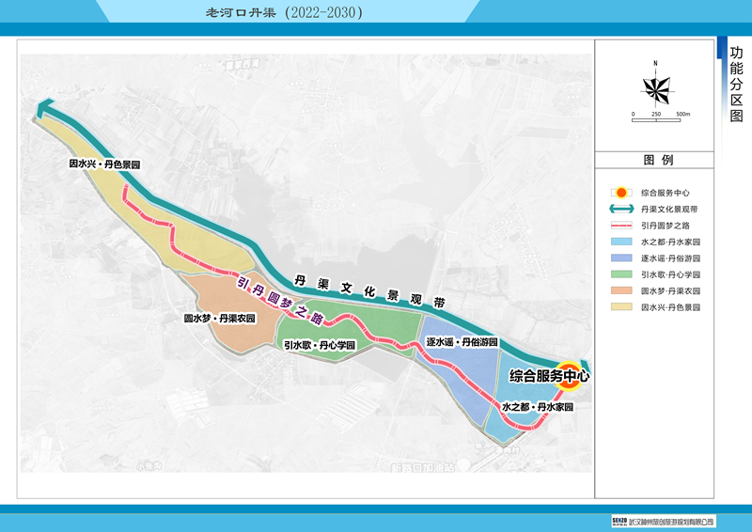This screenshot has width=752, height=532.
Task: Click the service center marker on the map
Action: 571,375
